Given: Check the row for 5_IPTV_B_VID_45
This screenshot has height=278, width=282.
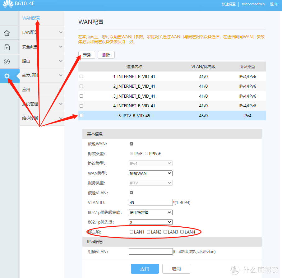Looking at the screenshot, I should point(81,115).
